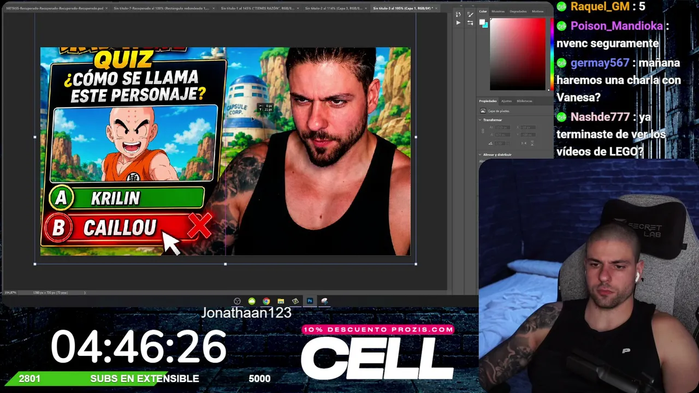Open the last taskbar app icon

[324, 301]
